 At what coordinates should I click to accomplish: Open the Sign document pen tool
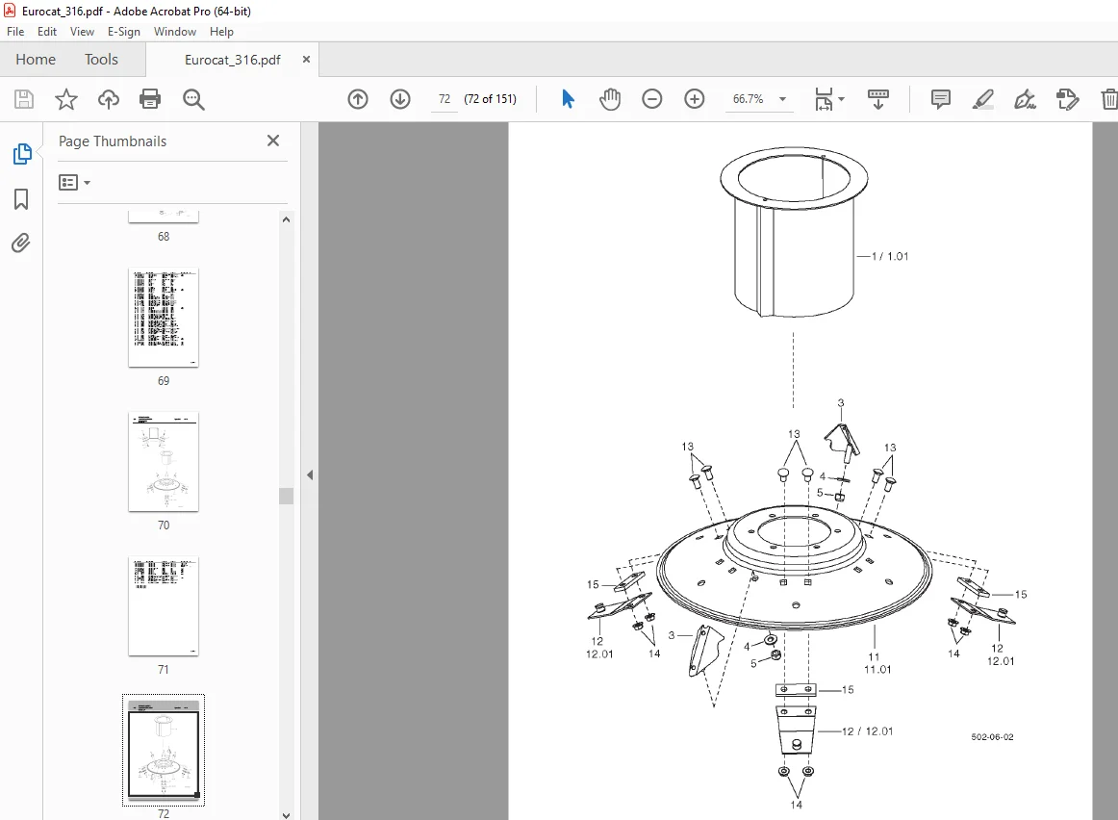(1025, 99)
